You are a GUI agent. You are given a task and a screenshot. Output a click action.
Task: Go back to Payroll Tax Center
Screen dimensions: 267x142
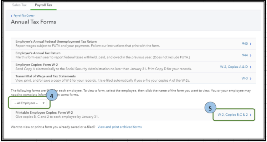[x=22, y=16]
